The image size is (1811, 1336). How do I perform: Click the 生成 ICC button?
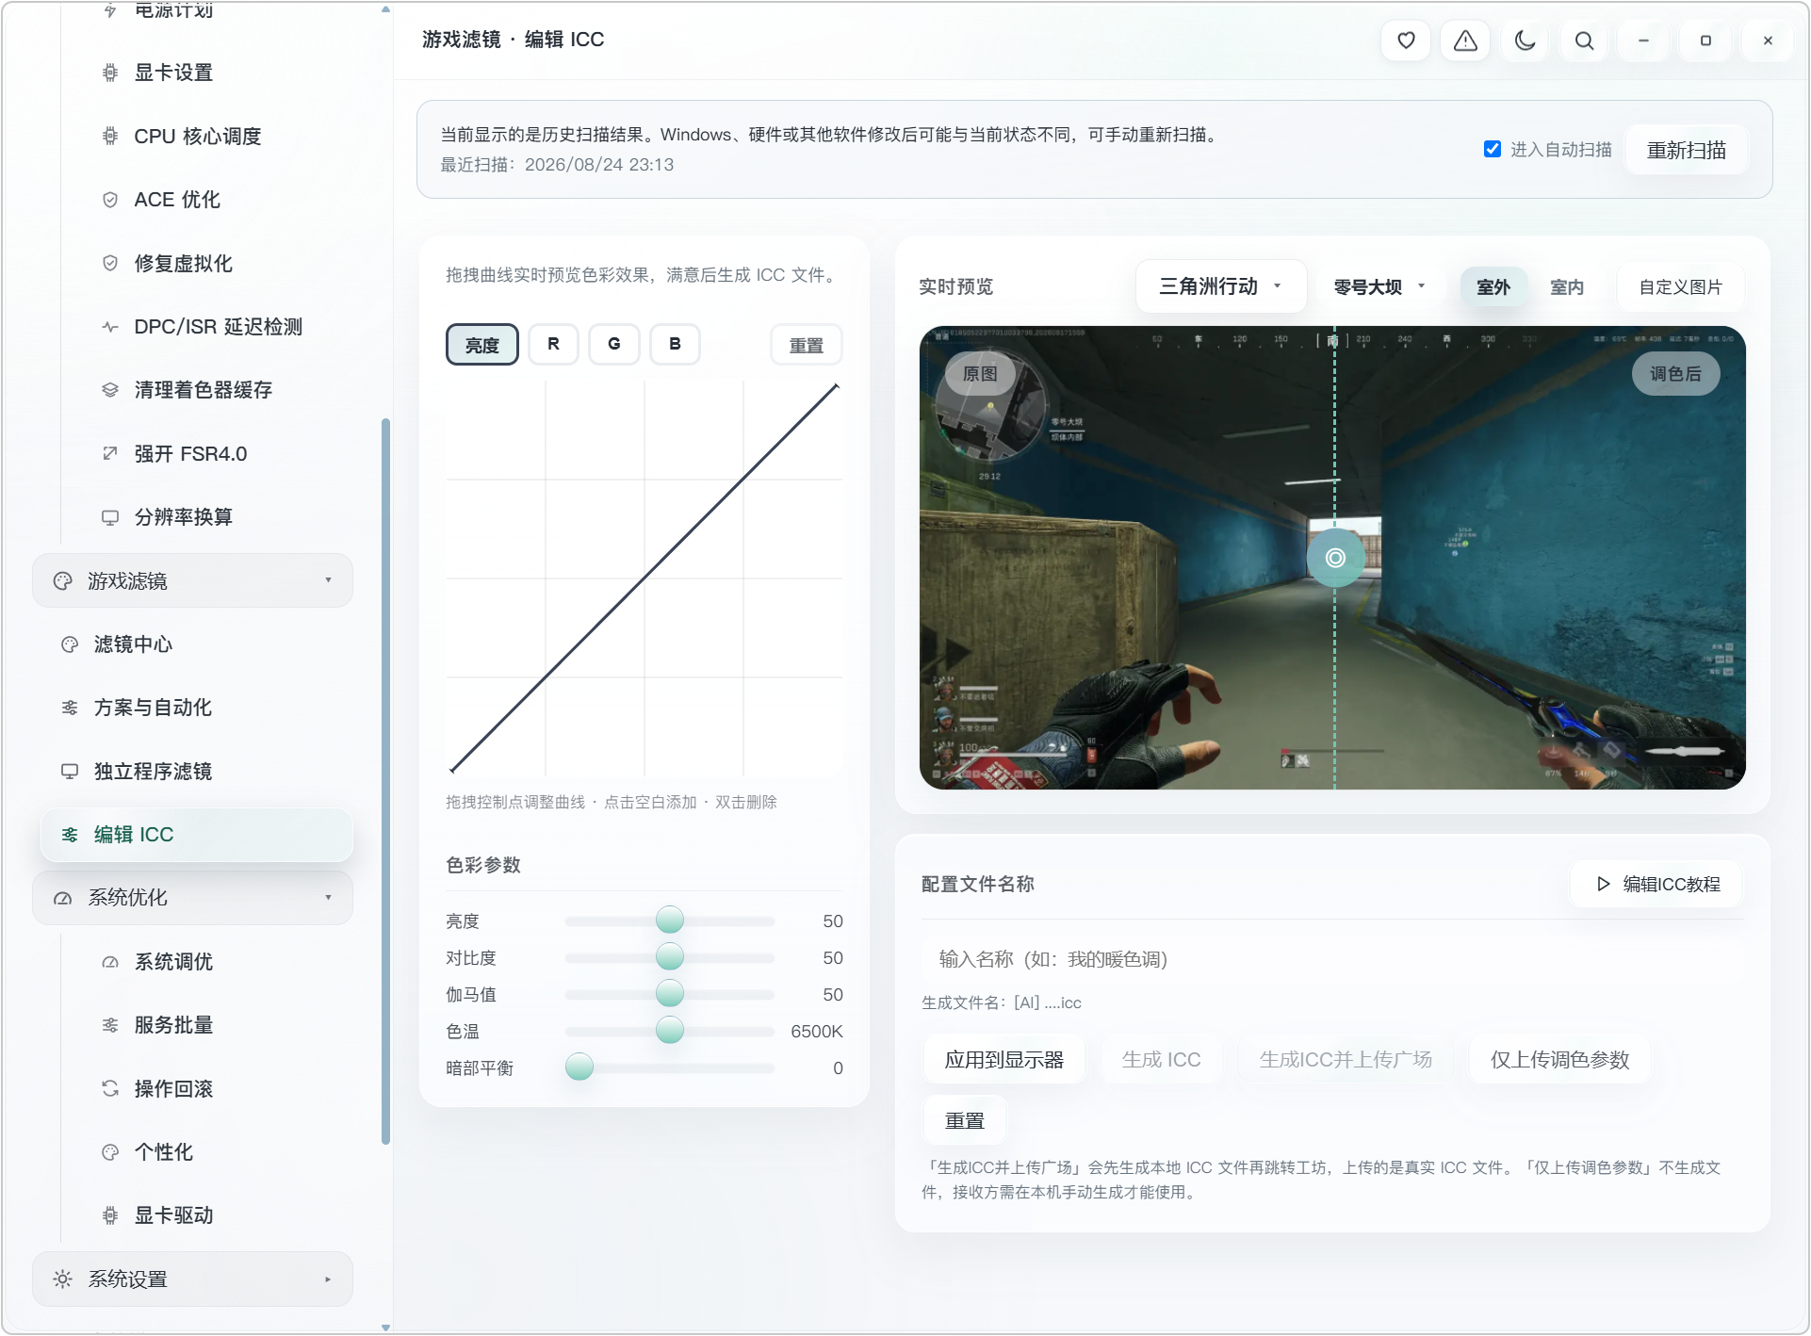tap(1161, 1060)
